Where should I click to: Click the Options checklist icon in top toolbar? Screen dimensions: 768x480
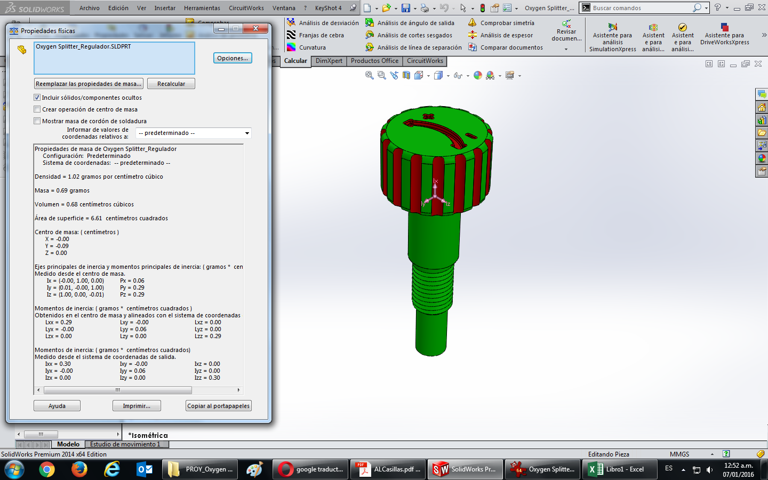coord(507,8)
